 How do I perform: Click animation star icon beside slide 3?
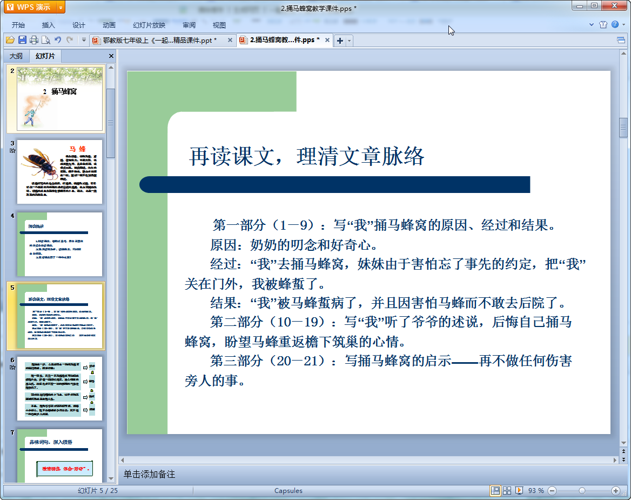click(x=12, y=151)
